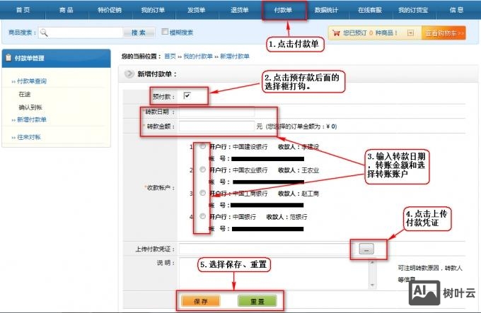Click the 保存 button
The height and width of the screenshot is (313, 481).
click(201, 301)
